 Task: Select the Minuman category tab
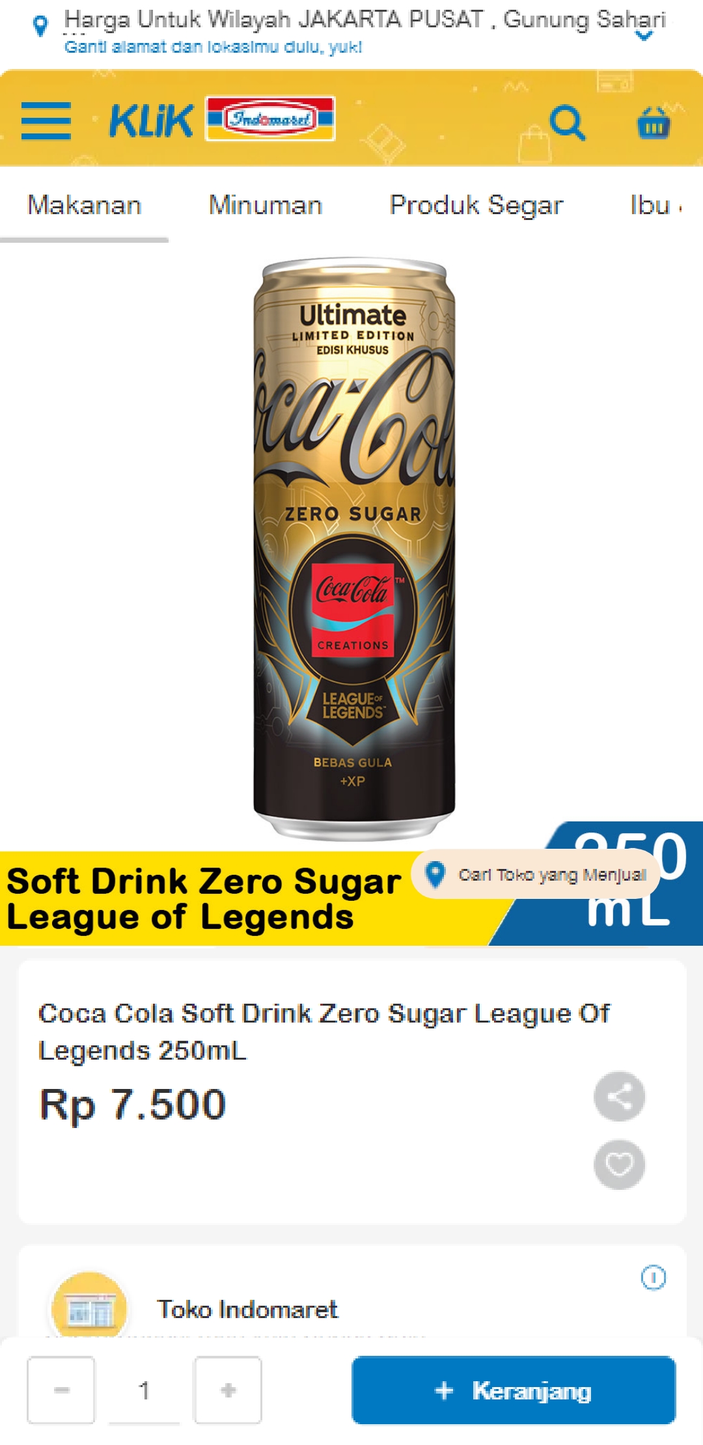266,205
